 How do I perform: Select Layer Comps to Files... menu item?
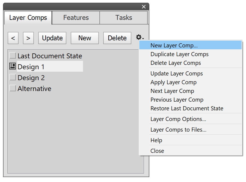click(x=178, y=130)
